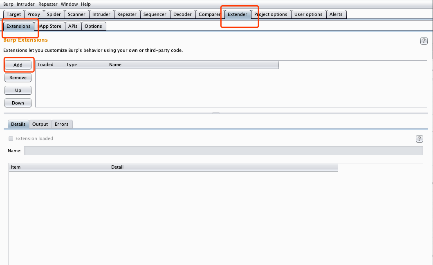This screenshot has height=265, width=433.
Task: Switch to the Sequencer tab
Action: tap(155, 14)
